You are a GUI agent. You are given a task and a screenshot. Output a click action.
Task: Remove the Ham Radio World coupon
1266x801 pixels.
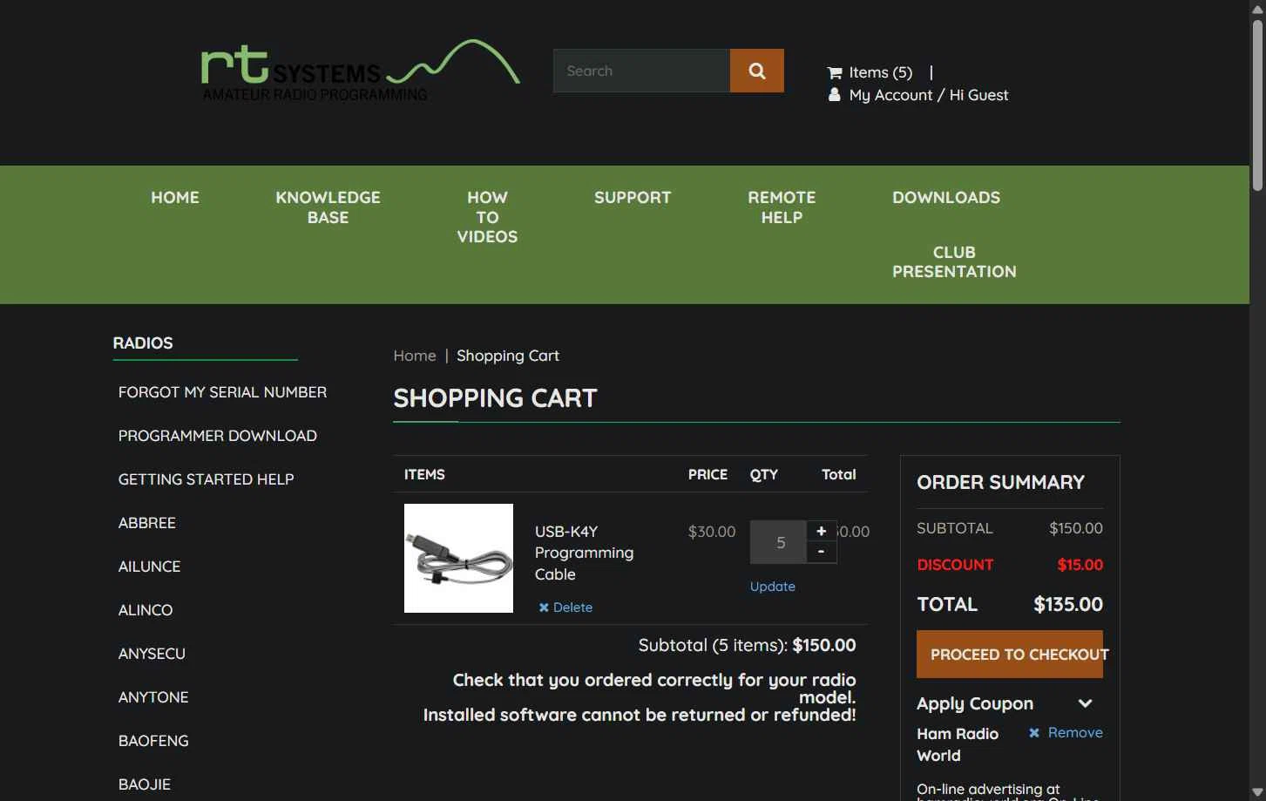point(1075,733)
